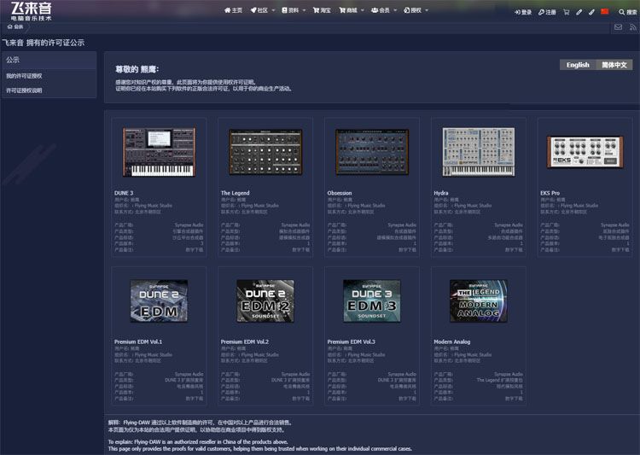Click the 飞来音 拥有的许可证公示 page heading
640x455 pixels.
point(44,43)
